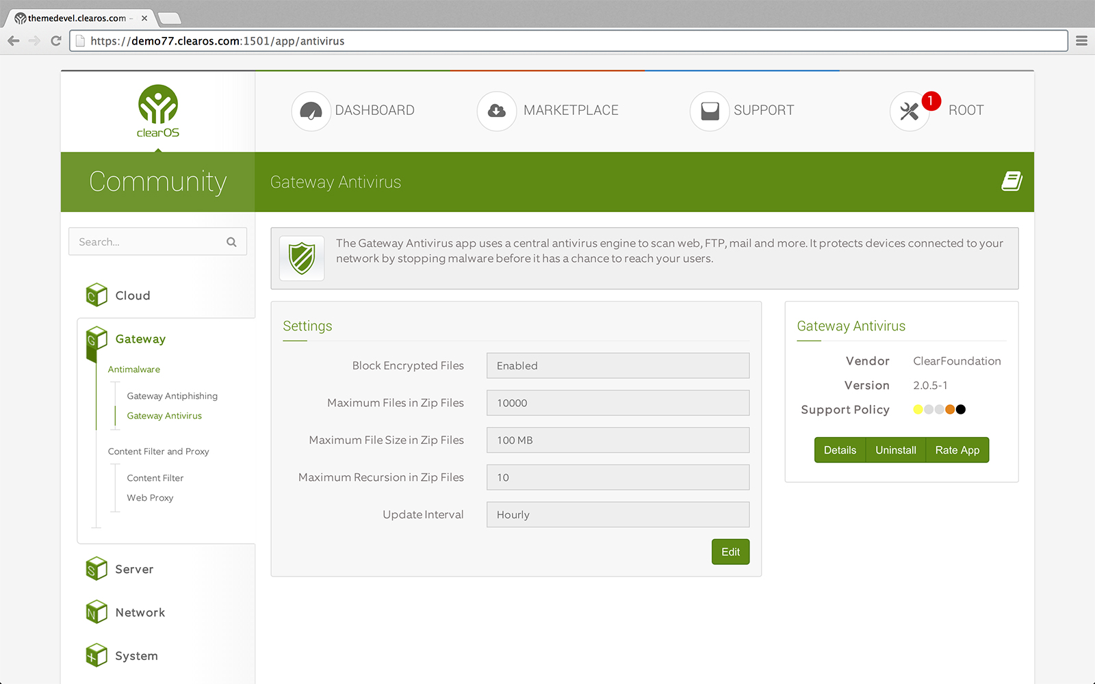
Task: Click the Cloud cube icon
Action: pos(96,295)
